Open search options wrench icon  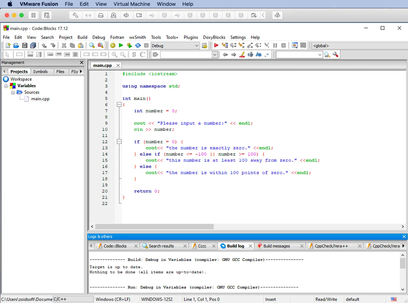tap(335, 54)
